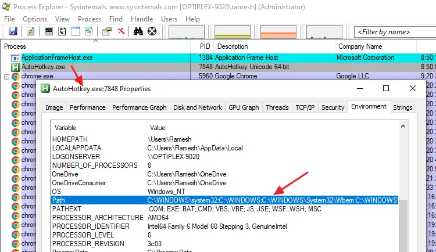Screen dimensions: 436x252
Task: Click the AutoHotkey icon in Properties title bar
Action: coord(45,89)
